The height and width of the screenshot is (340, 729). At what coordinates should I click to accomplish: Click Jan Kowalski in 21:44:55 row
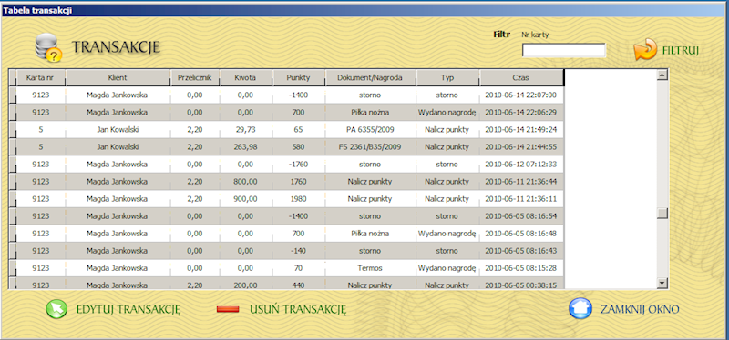118,147
